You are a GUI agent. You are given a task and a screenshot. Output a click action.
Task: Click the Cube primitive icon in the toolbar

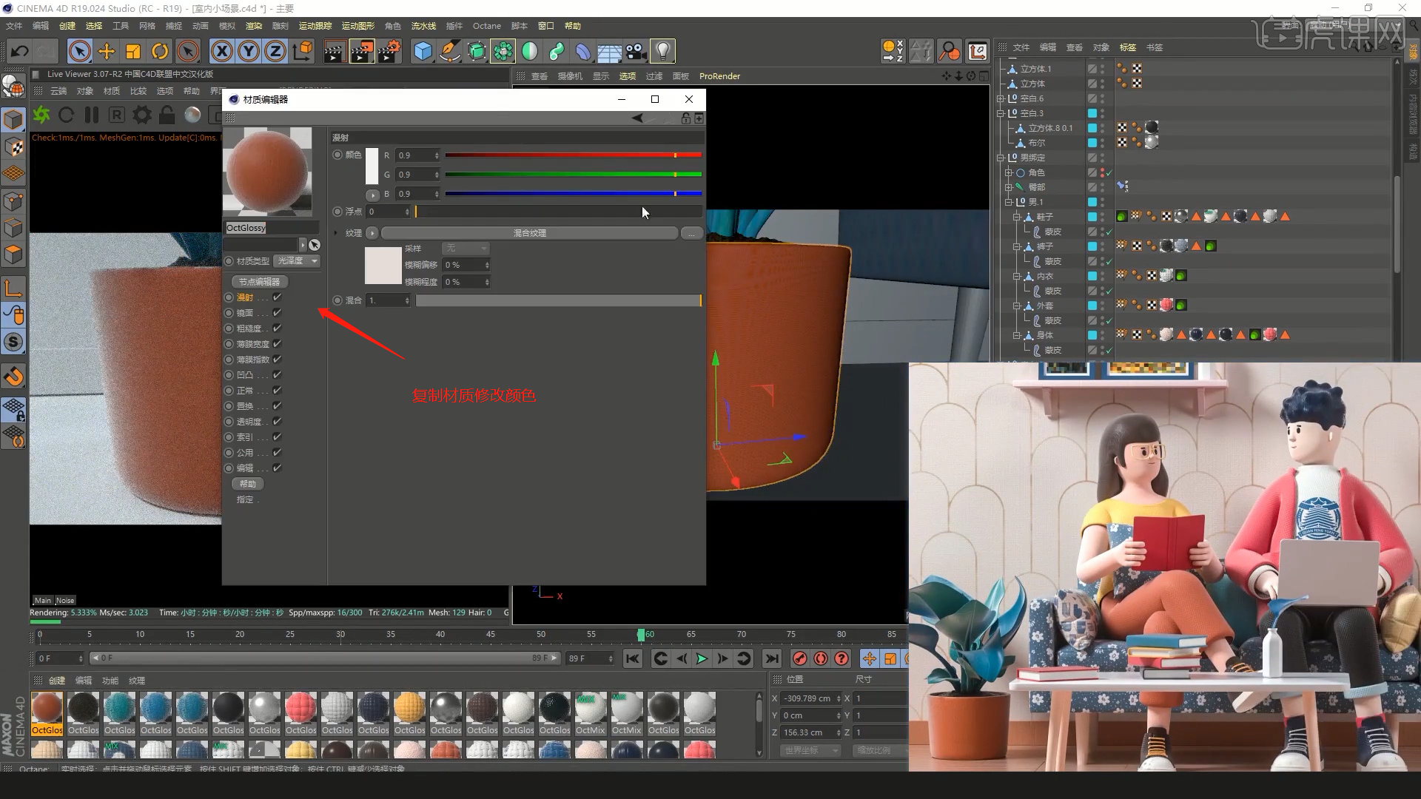pyautogui.click(x=423, y=50)
